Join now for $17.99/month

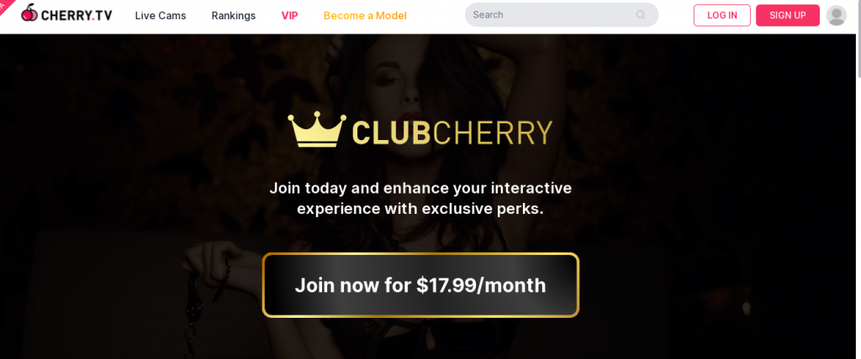click(x=420, y=285)
